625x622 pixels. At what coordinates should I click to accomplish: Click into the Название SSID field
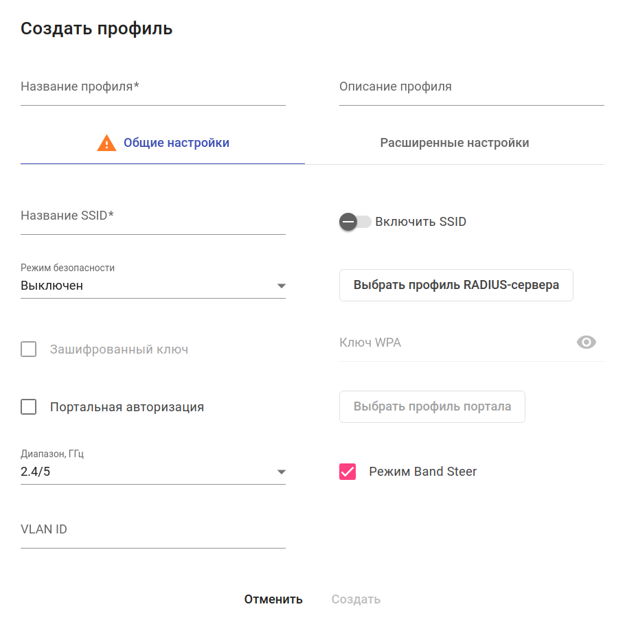[152, 216]
